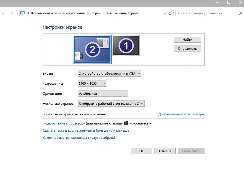The image size is (244, 178).
Task: Click the Разрешение: label
Action: [53, 84]
